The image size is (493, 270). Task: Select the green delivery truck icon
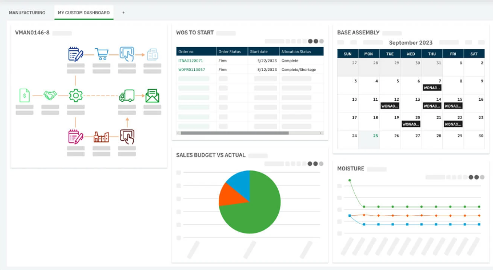click(x=127, y=96)
